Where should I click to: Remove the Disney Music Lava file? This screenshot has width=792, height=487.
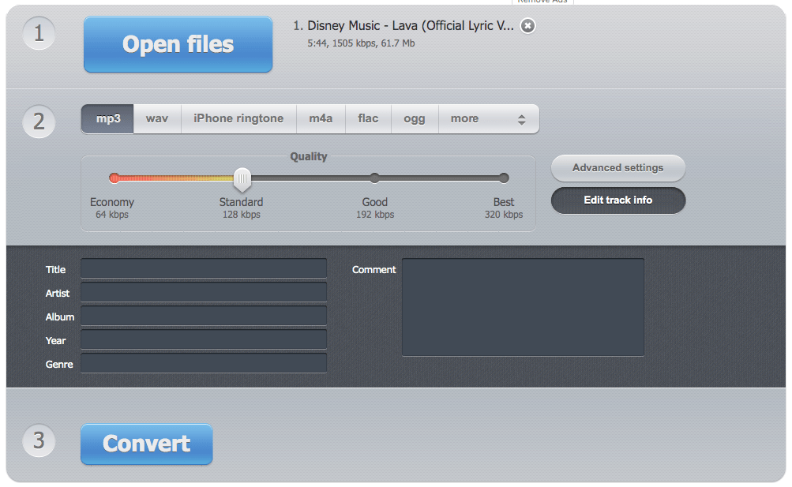pyautogui.click(x=527, y=25)
